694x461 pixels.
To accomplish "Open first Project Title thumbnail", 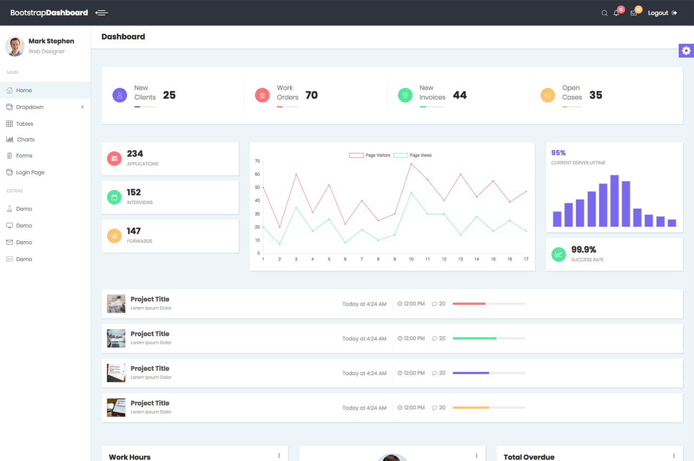I will click(116, 304).
